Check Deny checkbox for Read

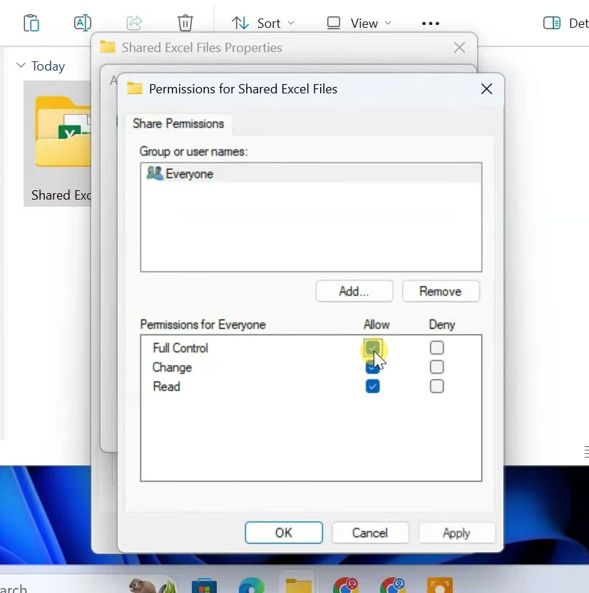coord(436,386)
